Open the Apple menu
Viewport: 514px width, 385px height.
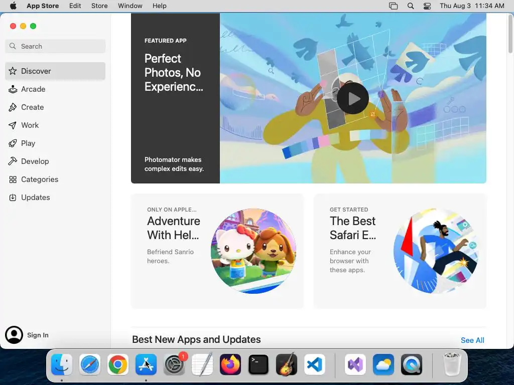13,6
